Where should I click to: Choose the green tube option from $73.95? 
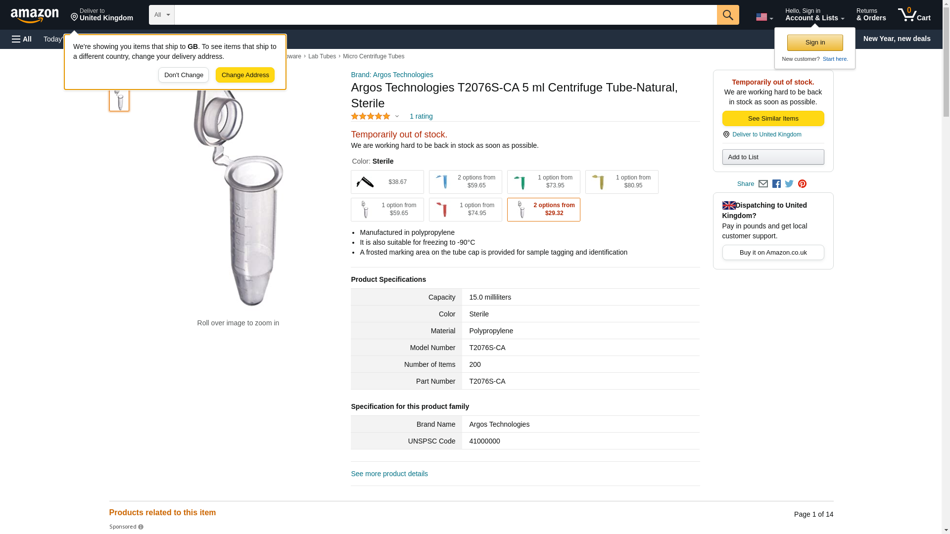pyautogui.click(x=543, y=182)
